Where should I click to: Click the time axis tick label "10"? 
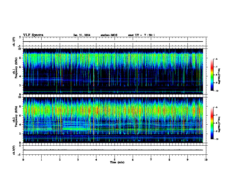click(206, 160)
